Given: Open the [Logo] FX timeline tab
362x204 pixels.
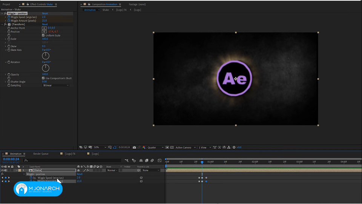Looking at the screenshot, I should click(70, 154).
